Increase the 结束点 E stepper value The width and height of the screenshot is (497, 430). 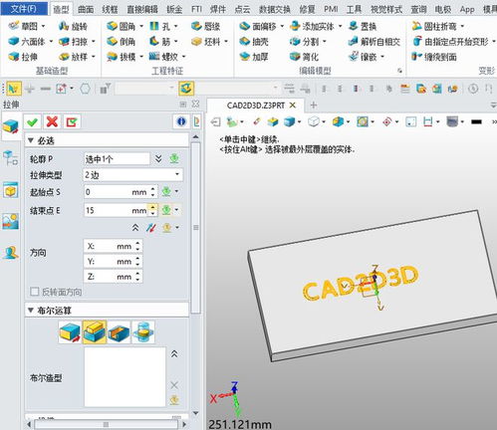tap(152, 207)
